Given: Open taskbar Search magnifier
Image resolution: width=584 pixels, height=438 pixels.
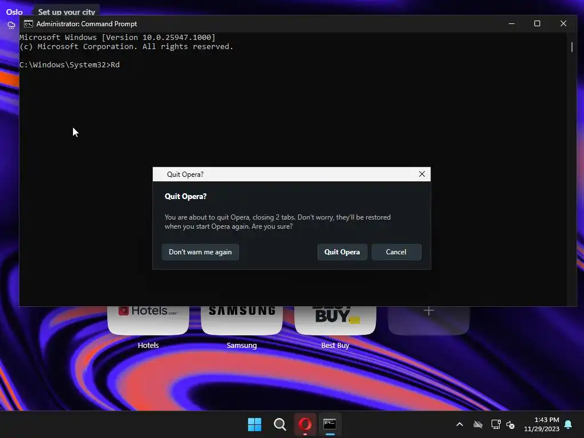Looking at the screenshot, I should click(x=279, y=424).
